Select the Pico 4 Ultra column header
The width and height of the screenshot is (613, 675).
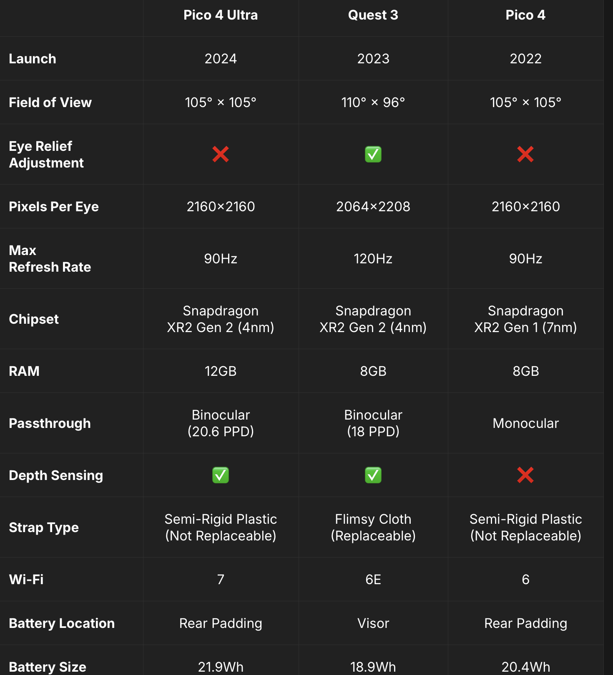tap(221, 15)
